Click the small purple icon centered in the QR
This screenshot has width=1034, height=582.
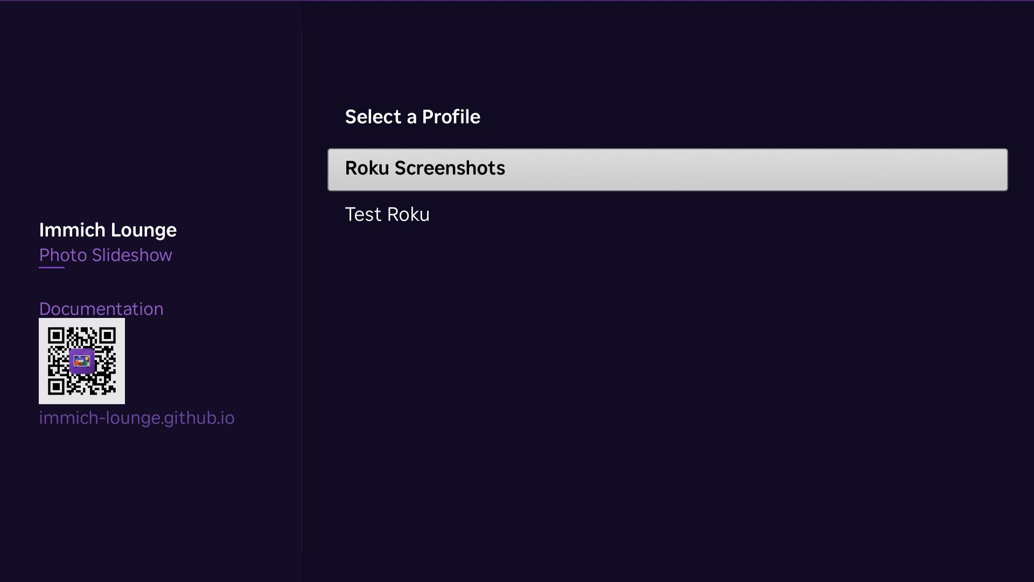point(81,361)
